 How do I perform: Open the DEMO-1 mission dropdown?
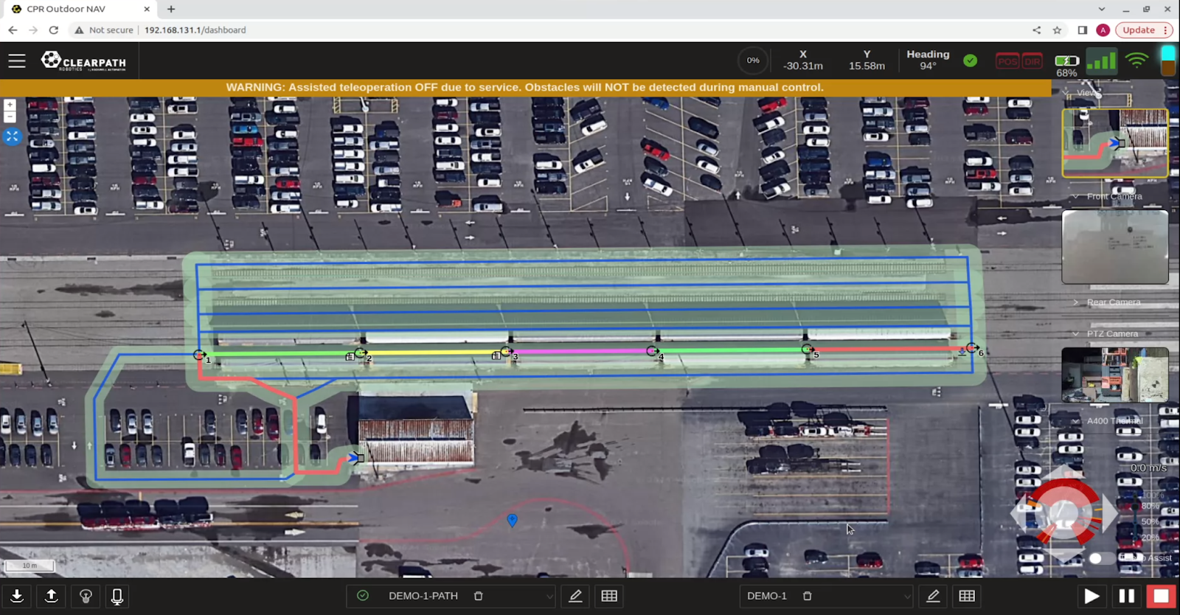[906, 596]
